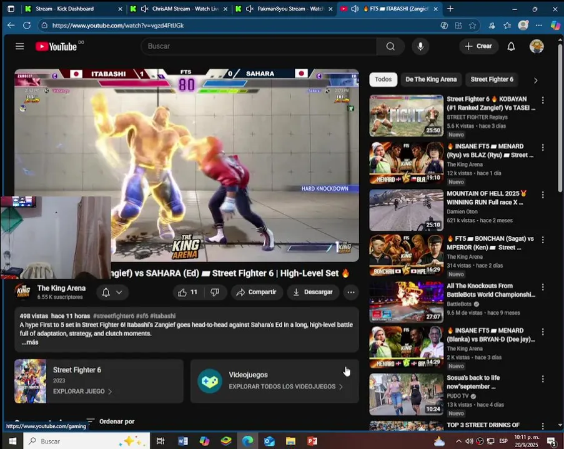Click the address bar URL
The image size is (564, 449).
[x=118, y=26]
